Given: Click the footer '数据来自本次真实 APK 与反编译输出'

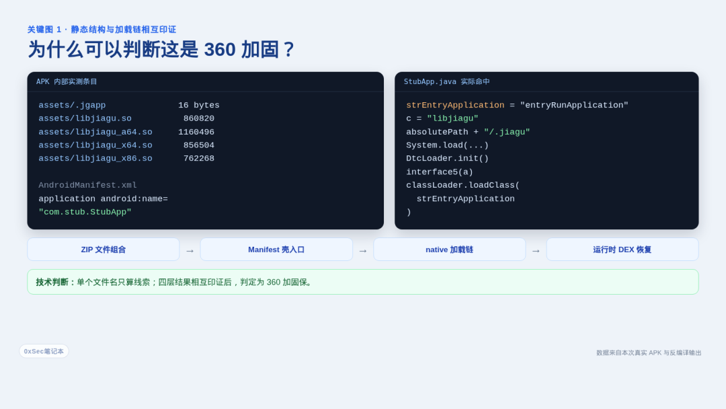Looking at the screenshot, I should pyautogui.click(x=649, y=353).
